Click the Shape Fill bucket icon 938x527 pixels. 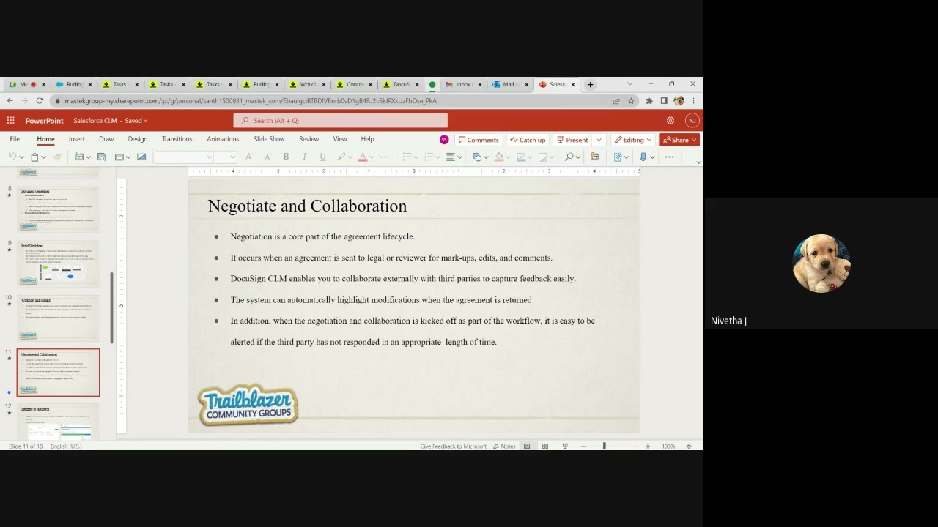click(499, 157)
